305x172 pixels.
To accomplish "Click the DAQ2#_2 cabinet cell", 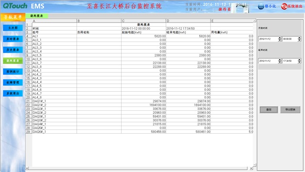I will coord(54,113).
